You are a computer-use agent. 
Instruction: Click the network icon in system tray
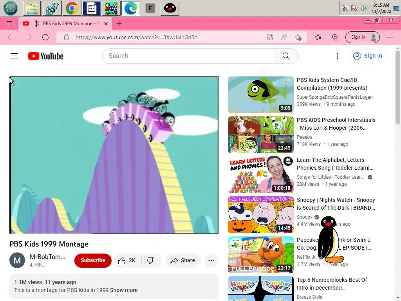[x=345, y=9]
